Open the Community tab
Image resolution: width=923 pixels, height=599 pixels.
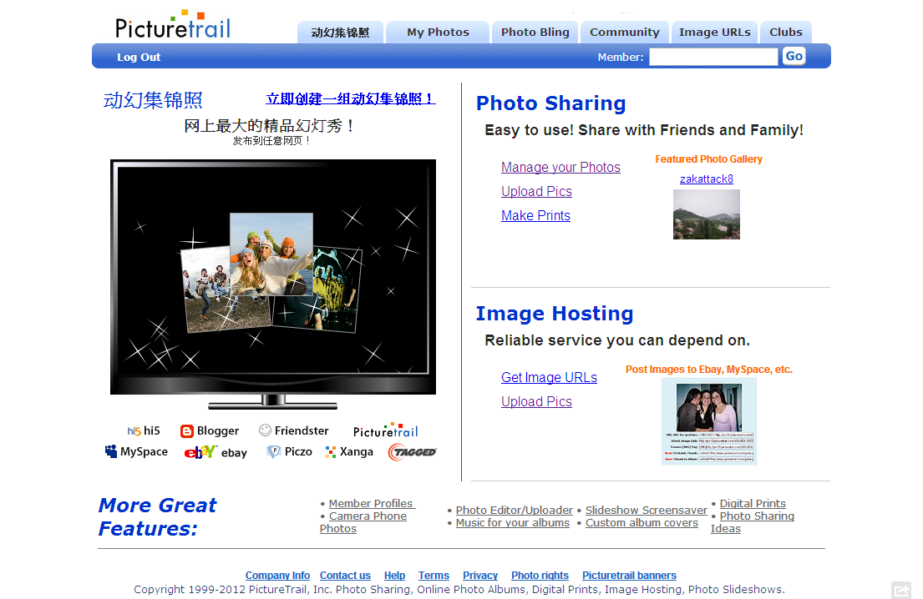point(625,33)
